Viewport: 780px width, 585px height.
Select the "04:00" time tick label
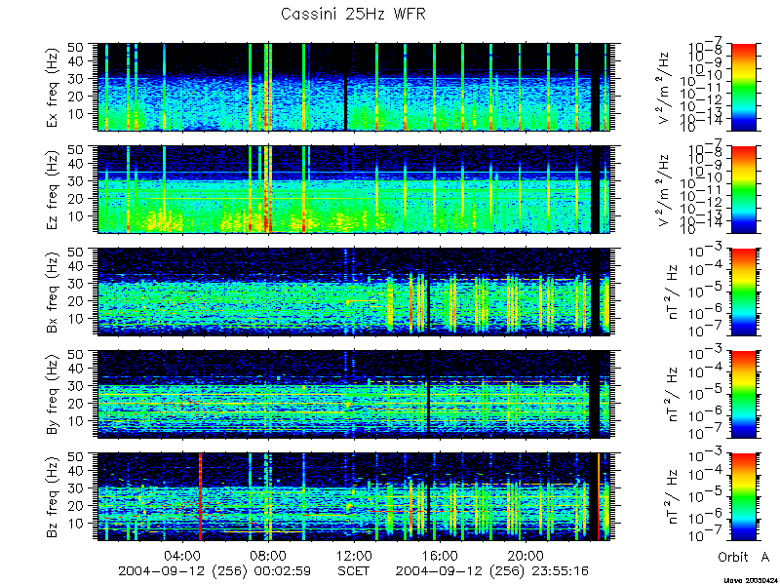click(183, 555)
